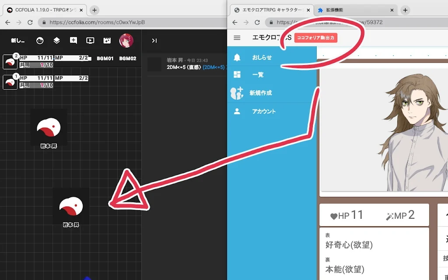Switch to the 拡張機能 tab
The image size is (448, 280).
click(355, 10)
